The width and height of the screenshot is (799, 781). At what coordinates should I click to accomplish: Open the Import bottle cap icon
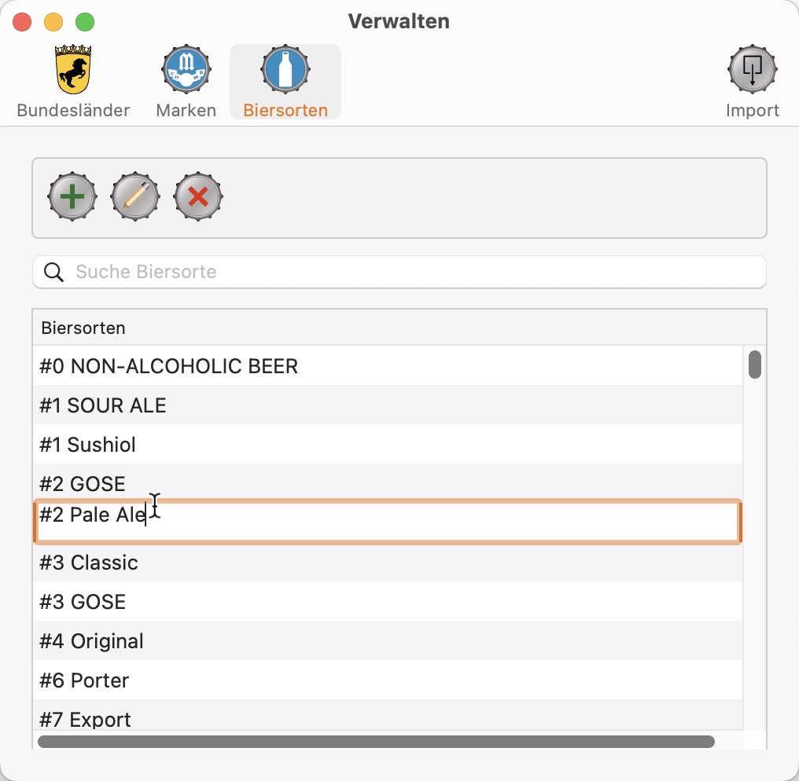pos(752,68)
